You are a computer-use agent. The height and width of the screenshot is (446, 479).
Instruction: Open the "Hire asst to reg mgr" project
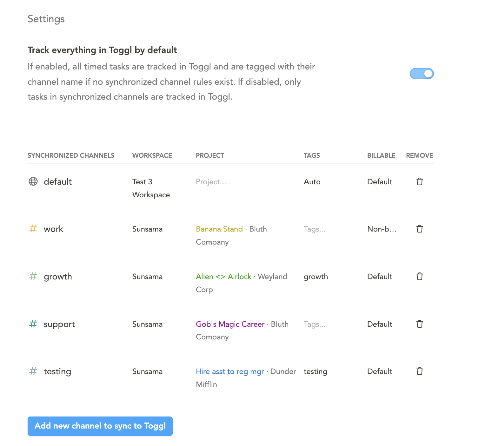(230, 371)
